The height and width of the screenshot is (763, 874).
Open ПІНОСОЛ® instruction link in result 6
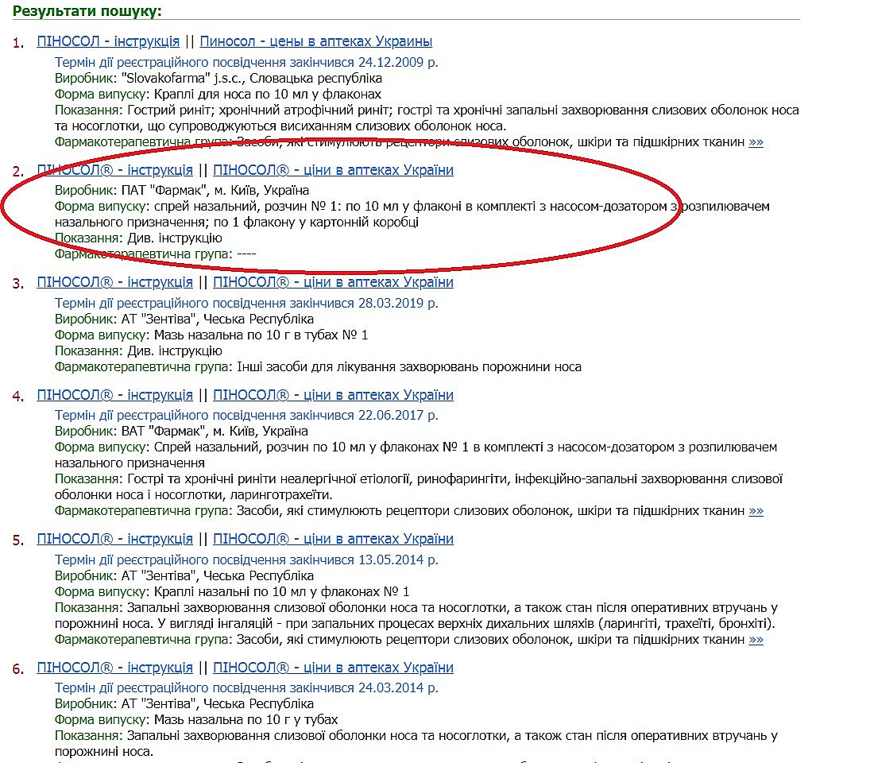[114, 668]
